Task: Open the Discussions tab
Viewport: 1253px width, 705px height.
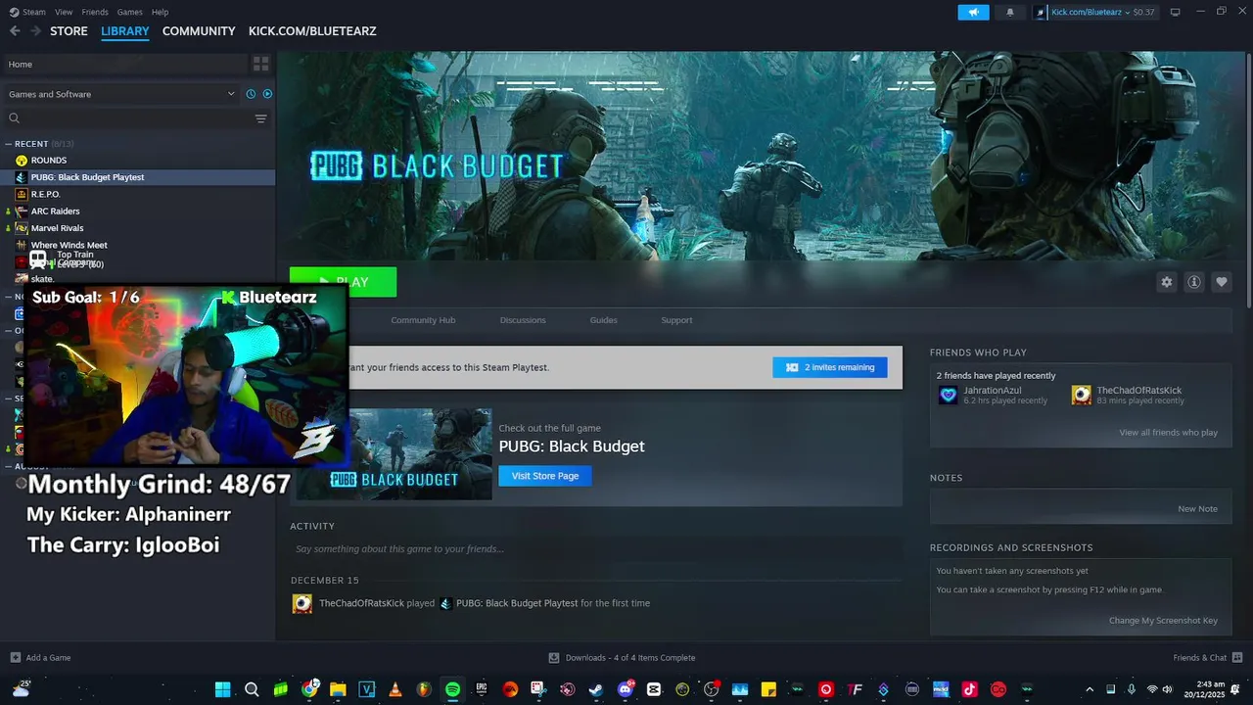Action: tap(523, 320)
